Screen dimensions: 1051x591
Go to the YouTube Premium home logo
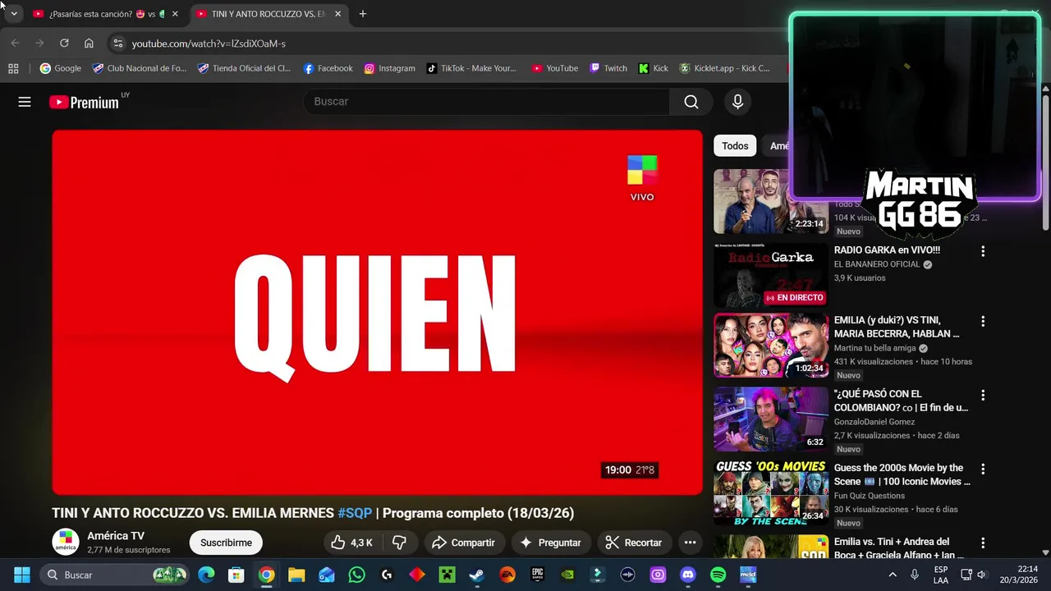pos(84,102)
